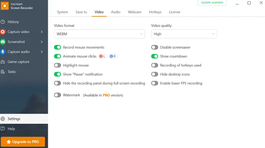Click the Tasks clipboard icon

[3, 72]
